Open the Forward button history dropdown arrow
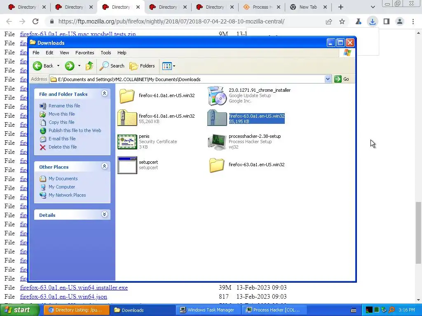This screenshot has height=316, width=422. pos(79,66)
